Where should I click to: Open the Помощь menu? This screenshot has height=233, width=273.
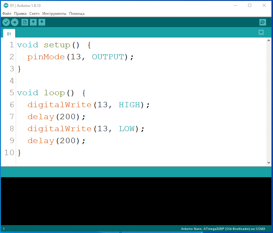click(77, 14)
